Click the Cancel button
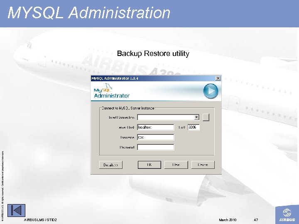 click(203, 165)
